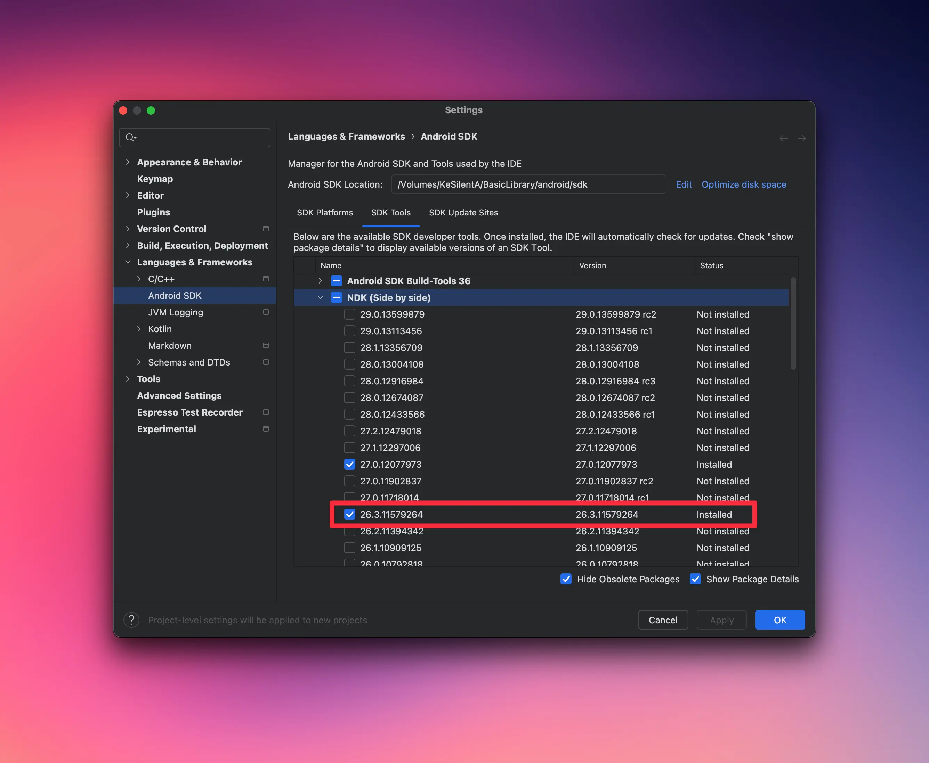The height and width of the screenshot is (763, 929).
Task: Expand Build, Execution, Deployment section
Action: [128, 245]
